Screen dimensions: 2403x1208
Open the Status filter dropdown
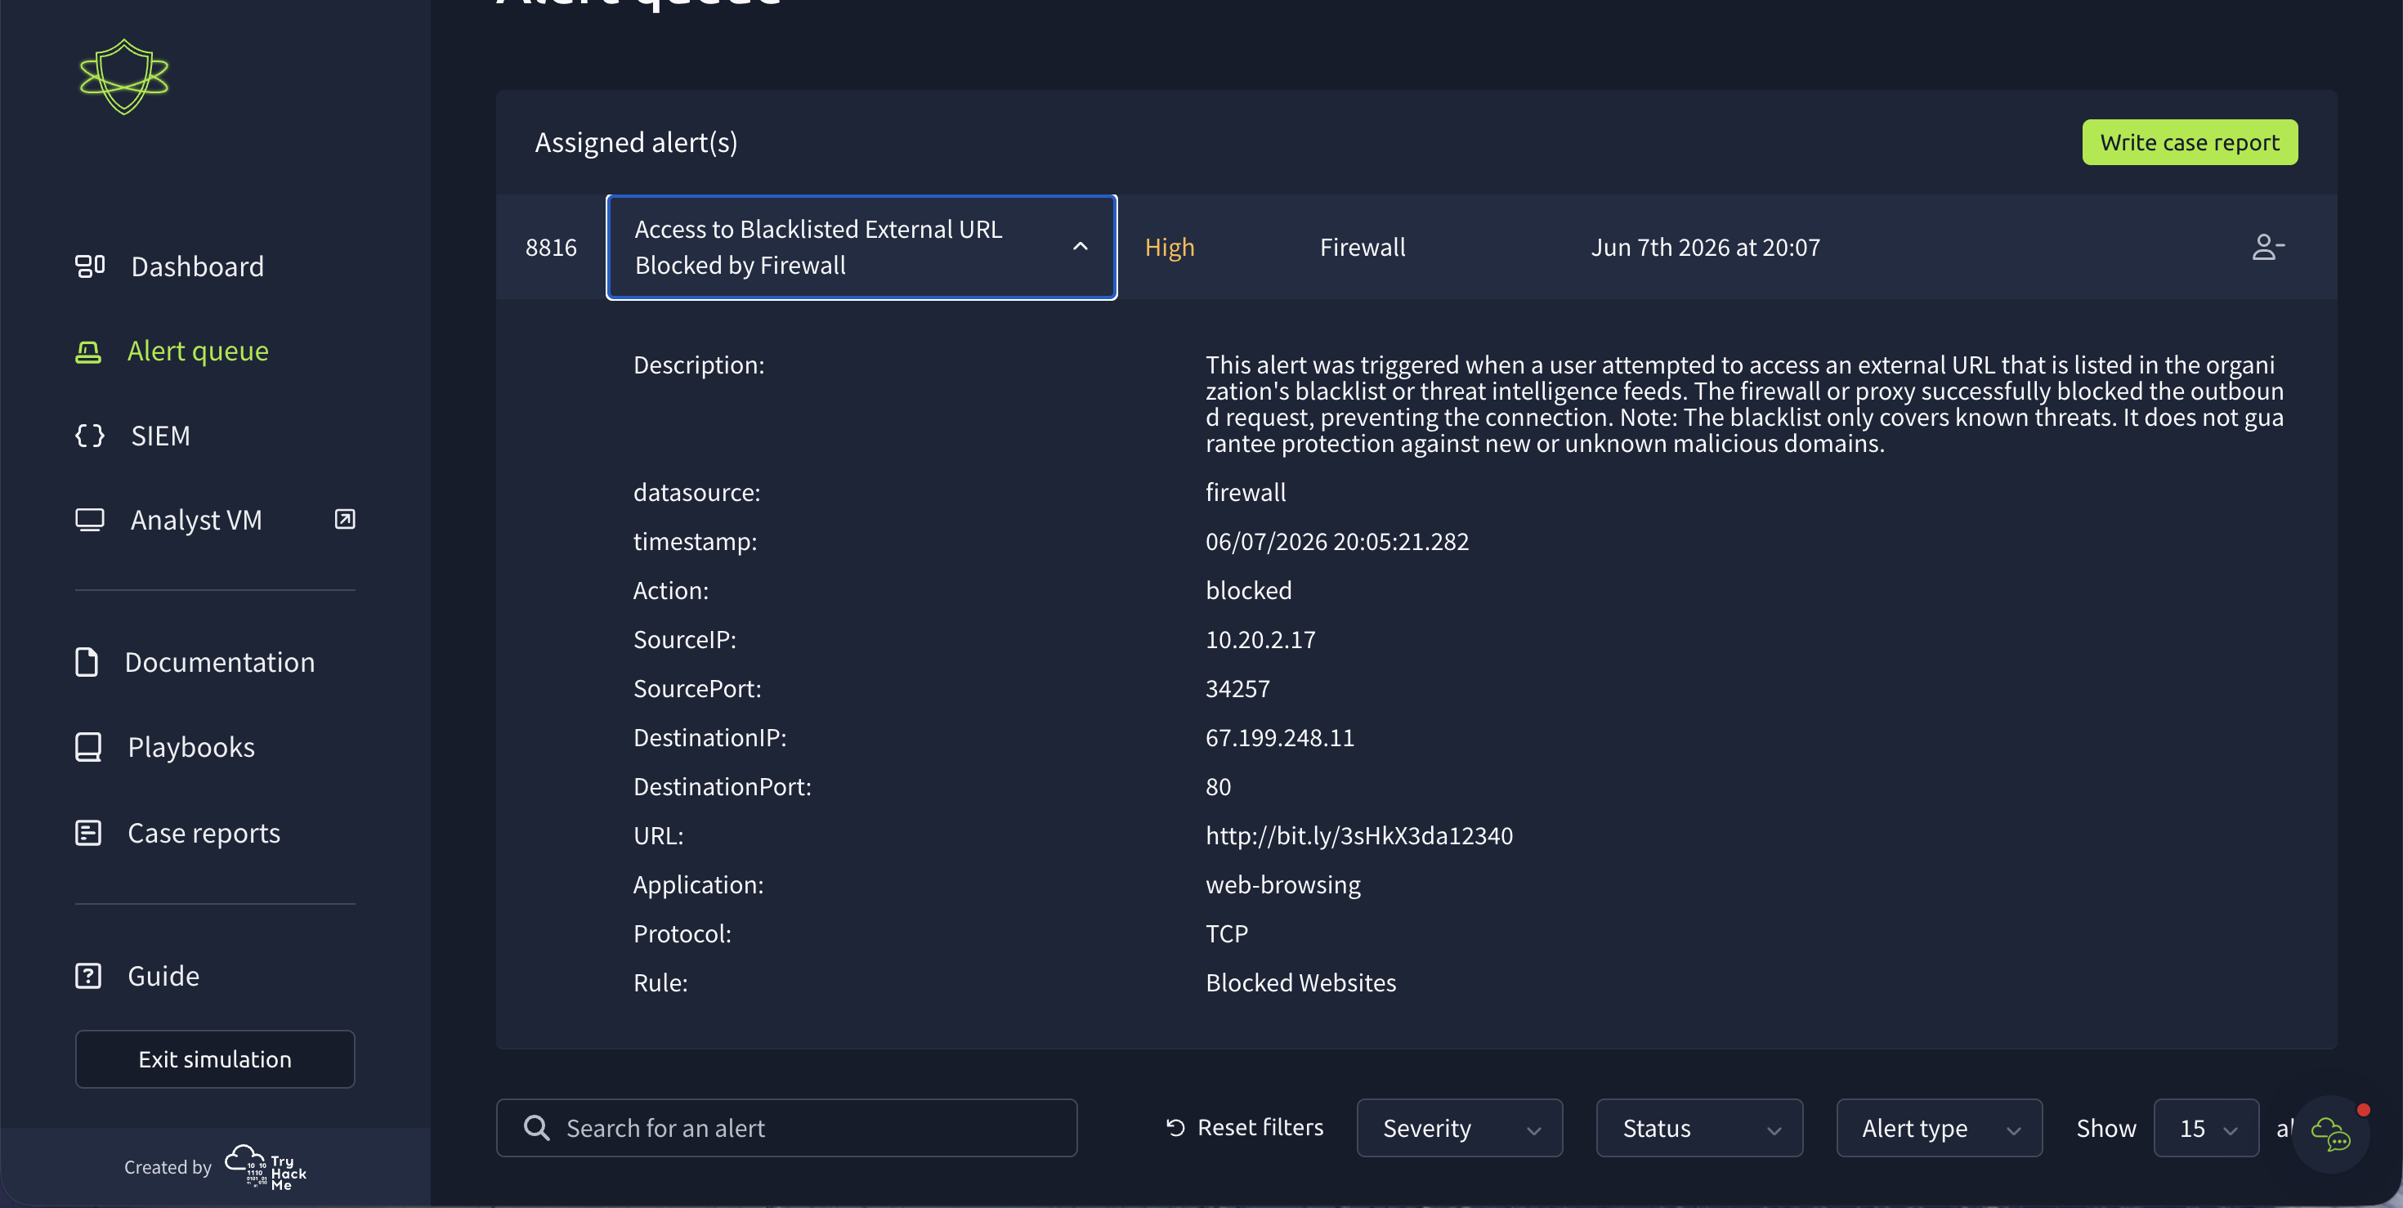1699,1128
